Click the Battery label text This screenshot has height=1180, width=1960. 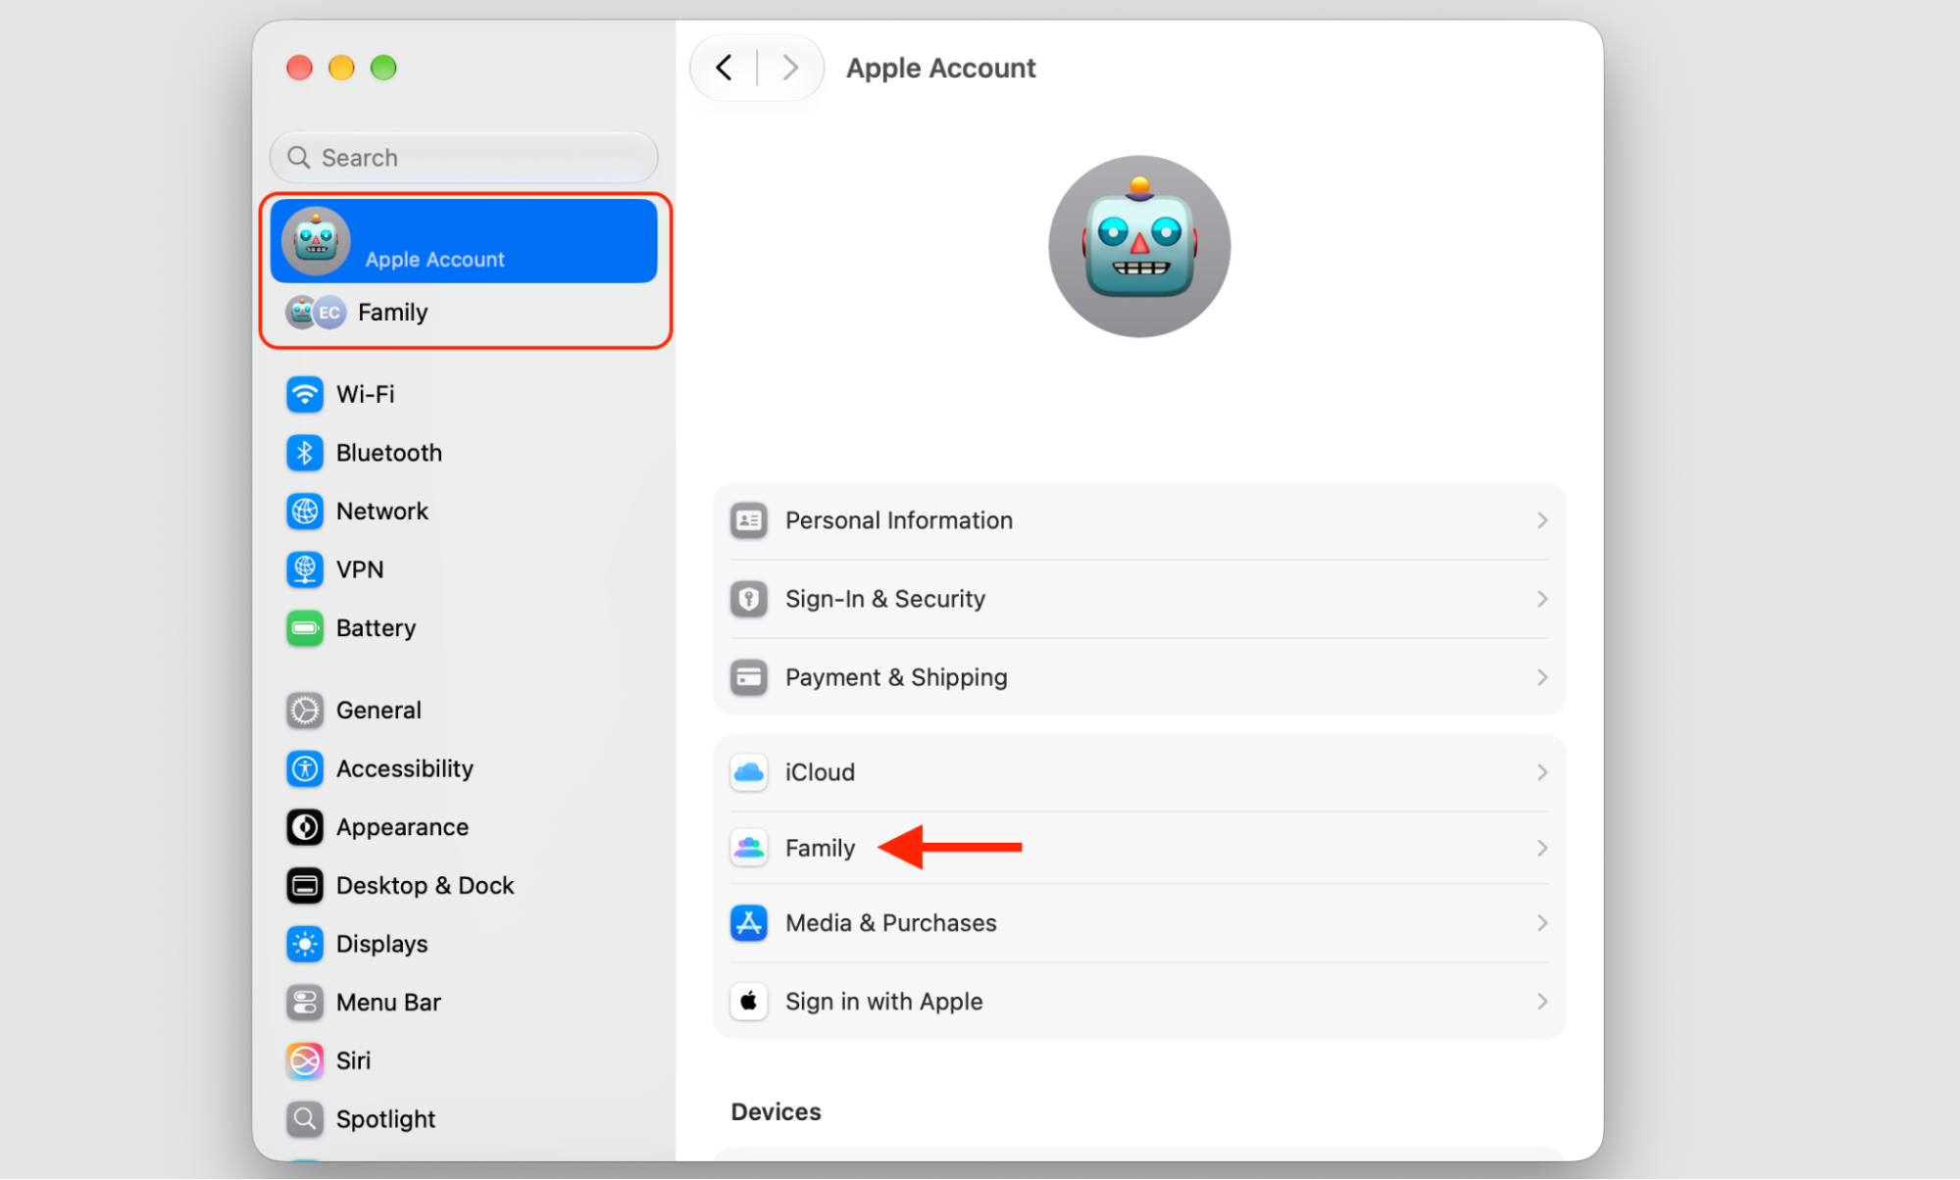coord(377,628)
